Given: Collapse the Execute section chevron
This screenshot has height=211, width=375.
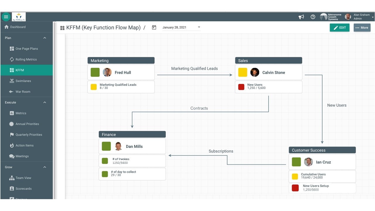Looking at the screenshot, I should [x=45, y=102].
